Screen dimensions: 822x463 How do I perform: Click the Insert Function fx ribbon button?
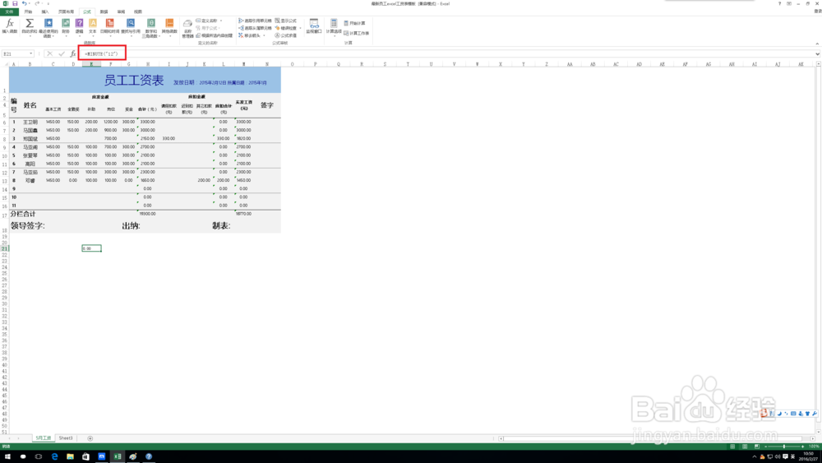point(9,26)
